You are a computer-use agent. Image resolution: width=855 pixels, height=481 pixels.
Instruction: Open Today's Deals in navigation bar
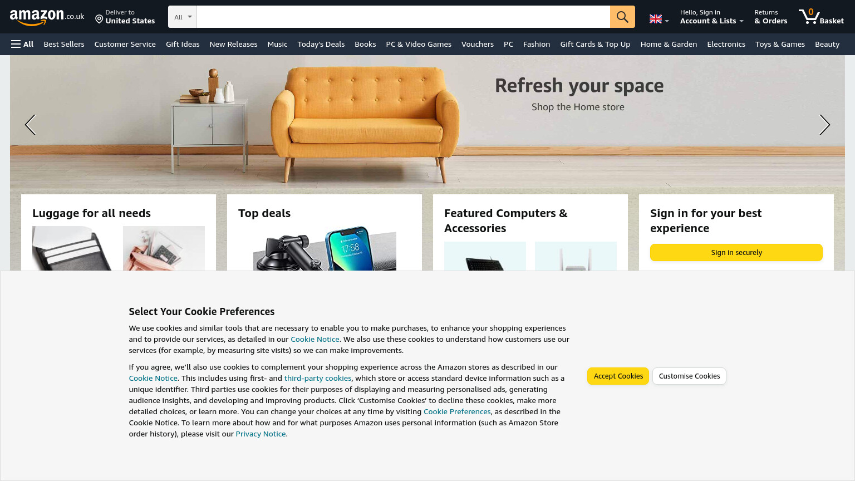click(x=321, y=44)
